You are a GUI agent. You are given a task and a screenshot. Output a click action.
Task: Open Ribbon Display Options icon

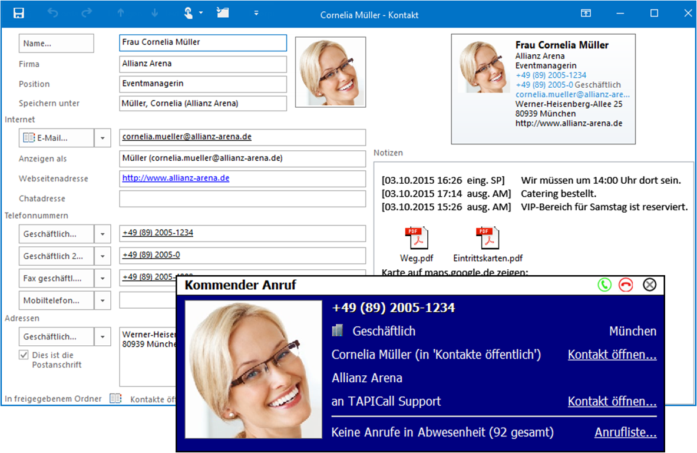[x=586, y=14]
